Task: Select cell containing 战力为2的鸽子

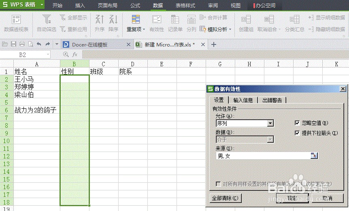Action: 37,110
